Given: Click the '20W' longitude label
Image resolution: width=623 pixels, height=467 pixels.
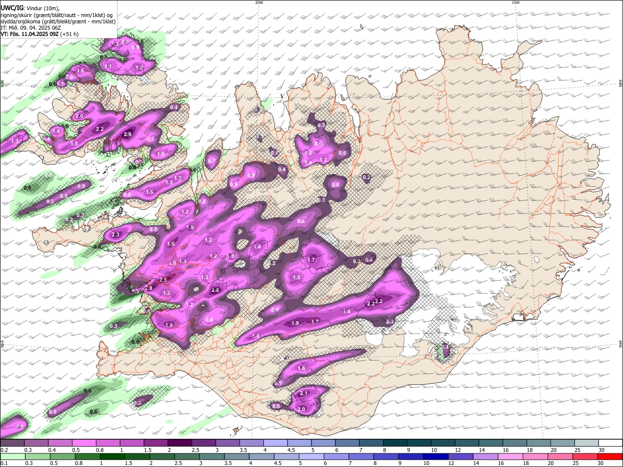Looking at the screenshot, I should point(259,2).
